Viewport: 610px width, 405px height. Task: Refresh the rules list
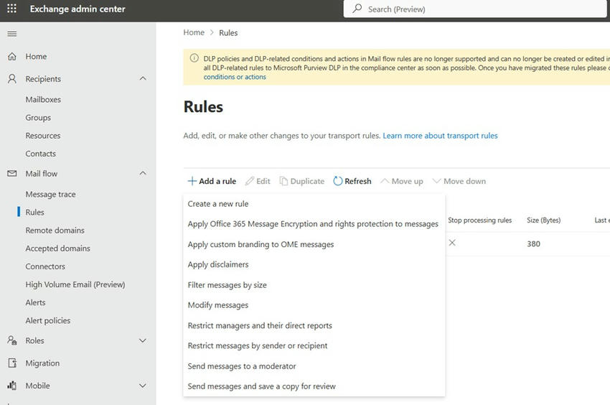(352, 182)
